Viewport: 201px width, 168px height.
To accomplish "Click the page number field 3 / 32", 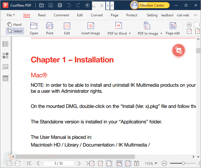I will point(59,163).
